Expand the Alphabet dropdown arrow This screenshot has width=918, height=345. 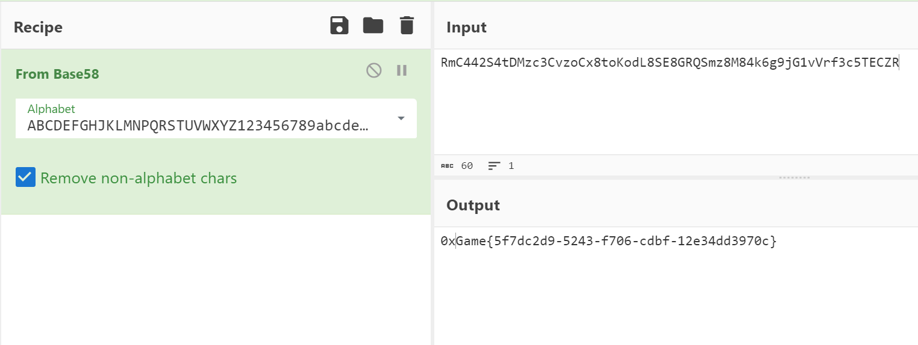(x=401, y=118)
